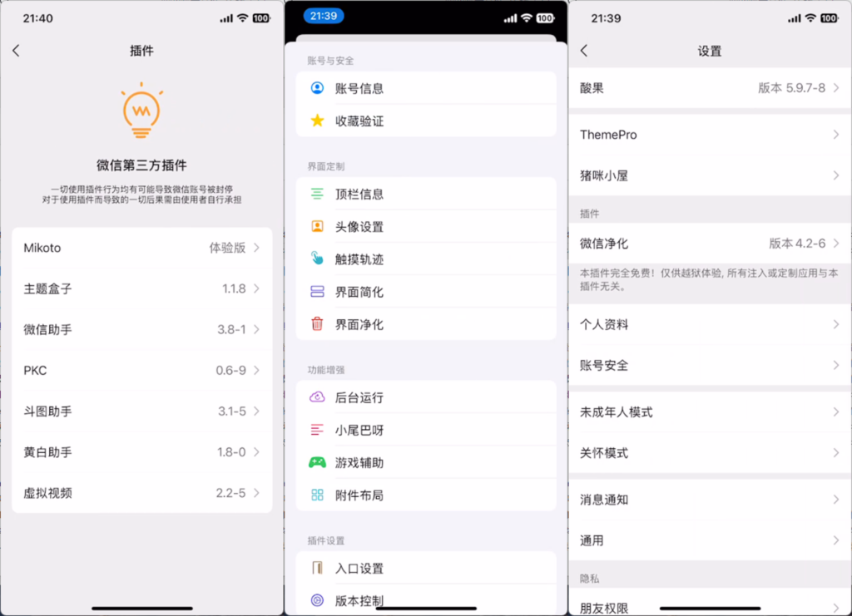
Task: Click version 1.8-0 of 黄白助手
Action: pos(231,452)
